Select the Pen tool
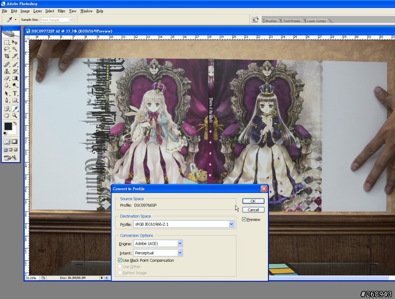Image resolution: width=395 pixels, height=299 pixels. 7,100
